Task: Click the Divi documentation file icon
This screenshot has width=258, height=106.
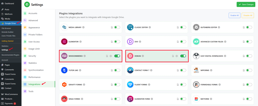Action: [178, 42]
